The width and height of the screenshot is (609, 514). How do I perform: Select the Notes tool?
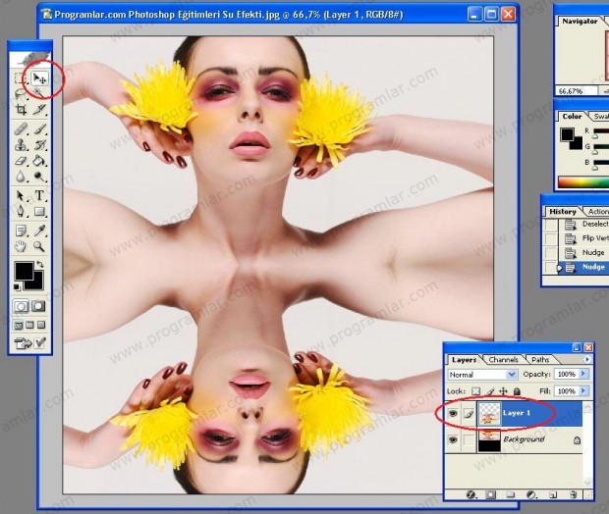coord(21,231)
